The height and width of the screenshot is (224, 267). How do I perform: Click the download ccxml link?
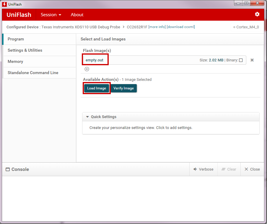(180, 27)
